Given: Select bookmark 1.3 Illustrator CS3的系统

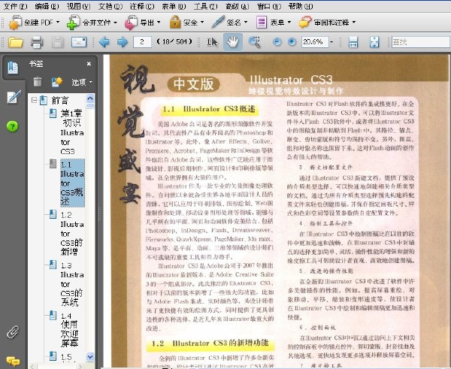Looking at the screenshot, I should (x=71, y=284).
